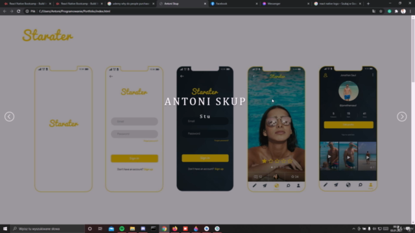Click Sign in button in the dark login phone

(x=205, y=158)
